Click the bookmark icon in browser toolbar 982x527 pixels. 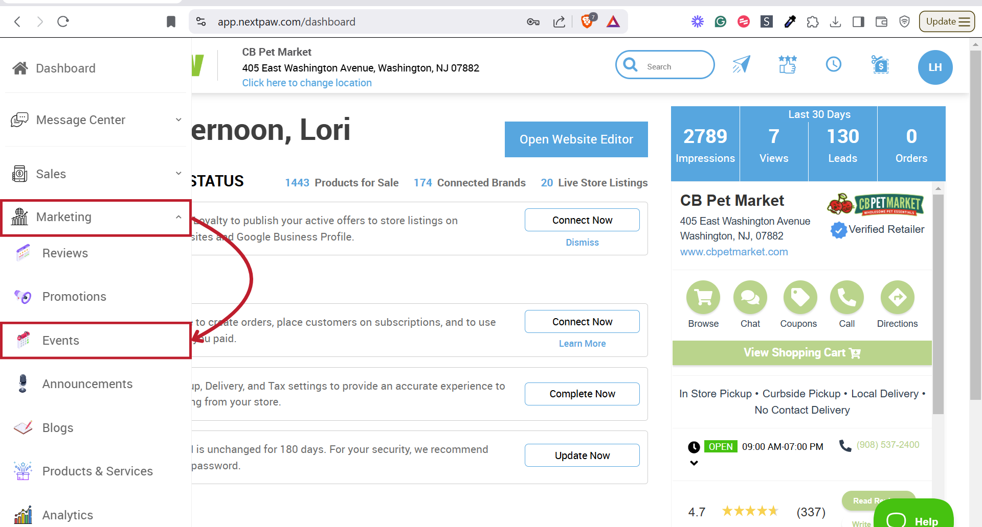click(x=171, y=21)
